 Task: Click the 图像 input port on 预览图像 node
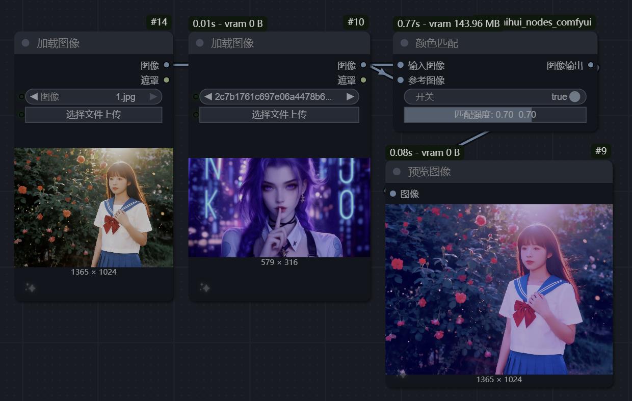pyautogui.click(x=393, y=194)
